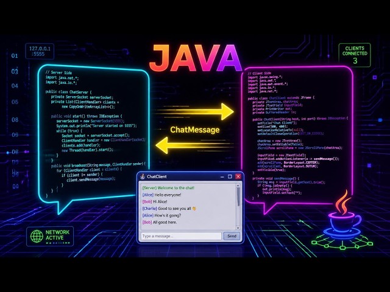Click 'public class ChatServer {' code line
This screenshot has width=390, height=292.
(x=69, y=92)
